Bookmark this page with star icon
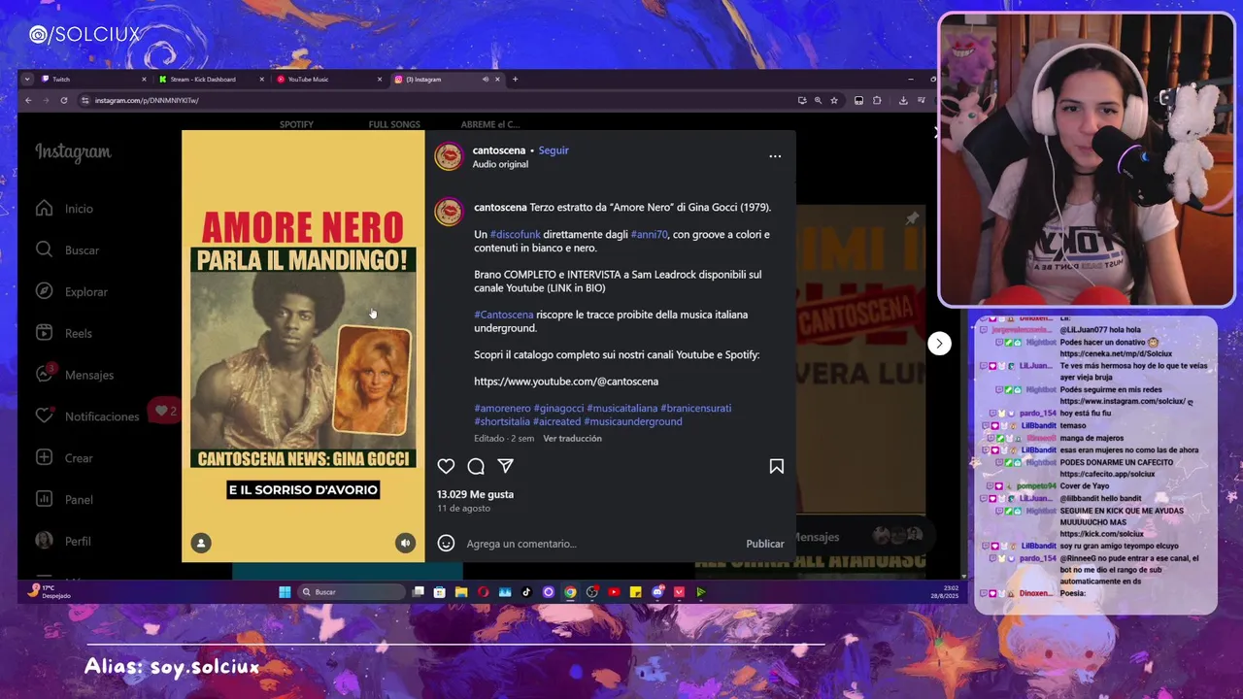The height and width of the screenshot is (699, 1243). (834, 100)
